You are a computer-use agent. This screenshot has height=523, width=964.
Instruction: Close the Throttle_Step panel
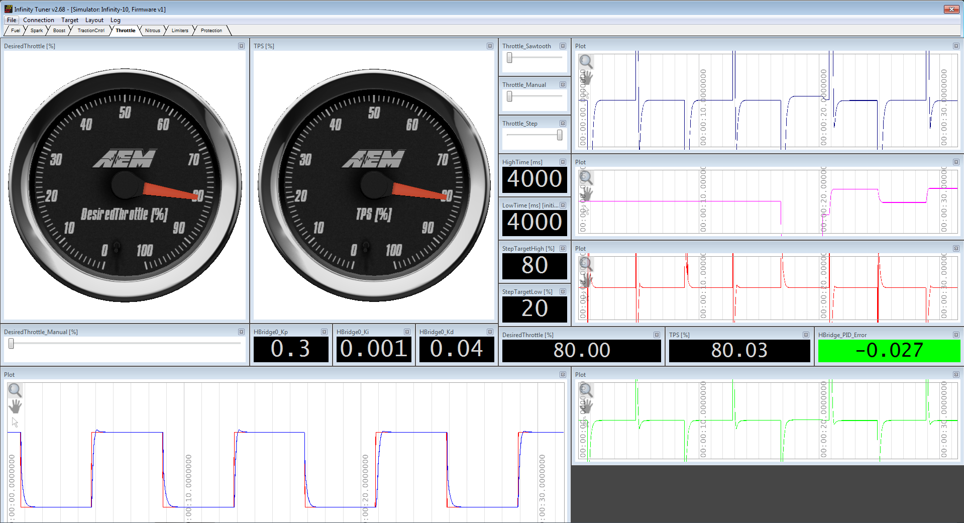tap(563, 123)
